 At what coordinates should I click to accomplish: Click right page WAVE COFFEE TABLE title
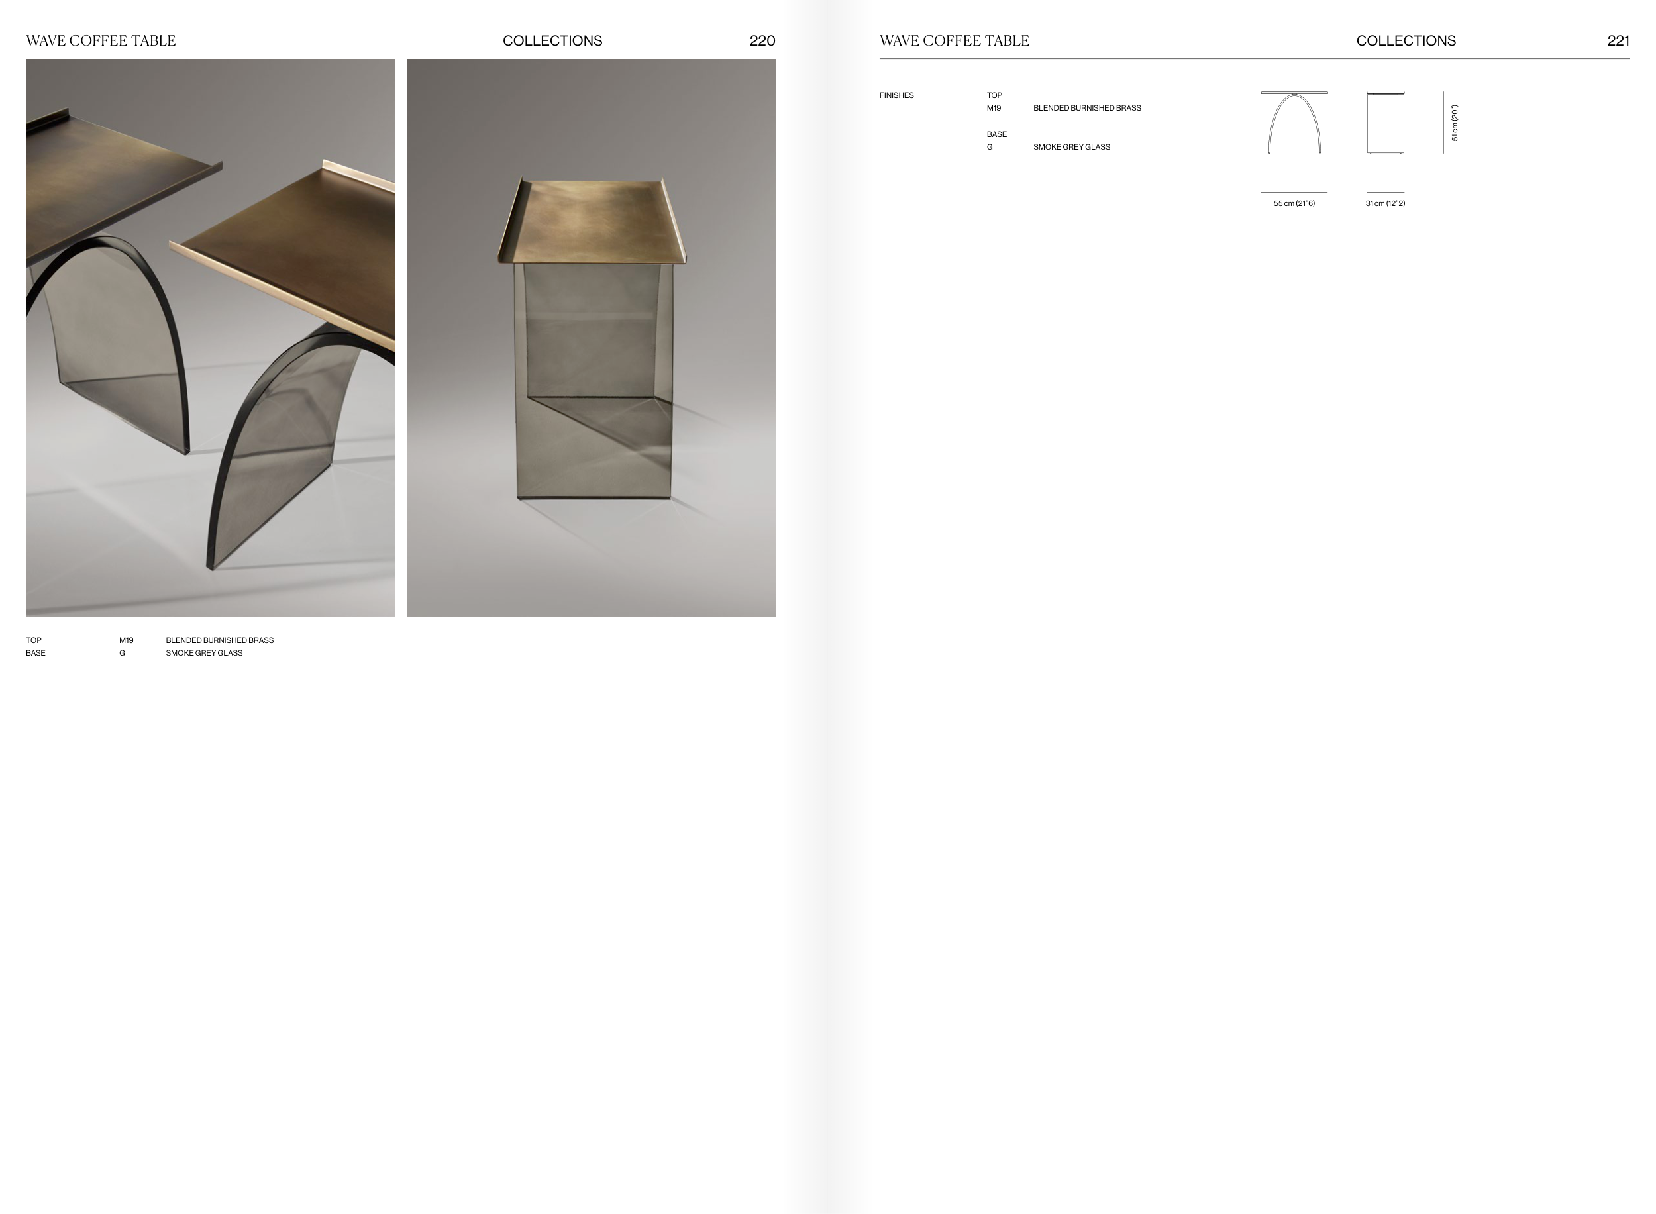[x=954, y=41]
